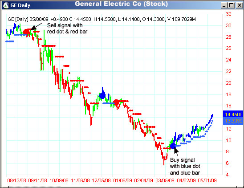Click the 'General Electric Co (Stock)' heading
This screenshot has height=188, width=244.
121,4
